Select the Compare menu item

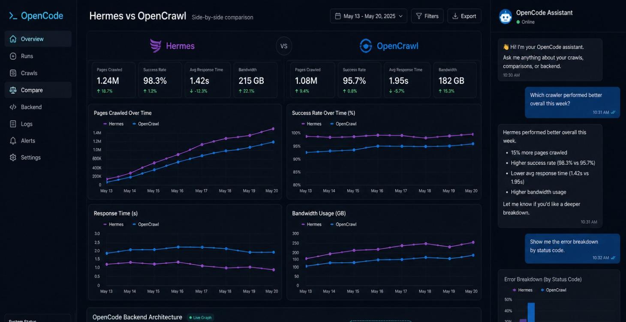38,90
